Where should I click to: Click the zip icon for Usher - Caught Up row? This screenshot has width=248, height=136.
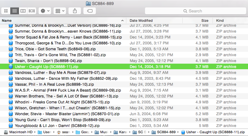tap(11, 66)
